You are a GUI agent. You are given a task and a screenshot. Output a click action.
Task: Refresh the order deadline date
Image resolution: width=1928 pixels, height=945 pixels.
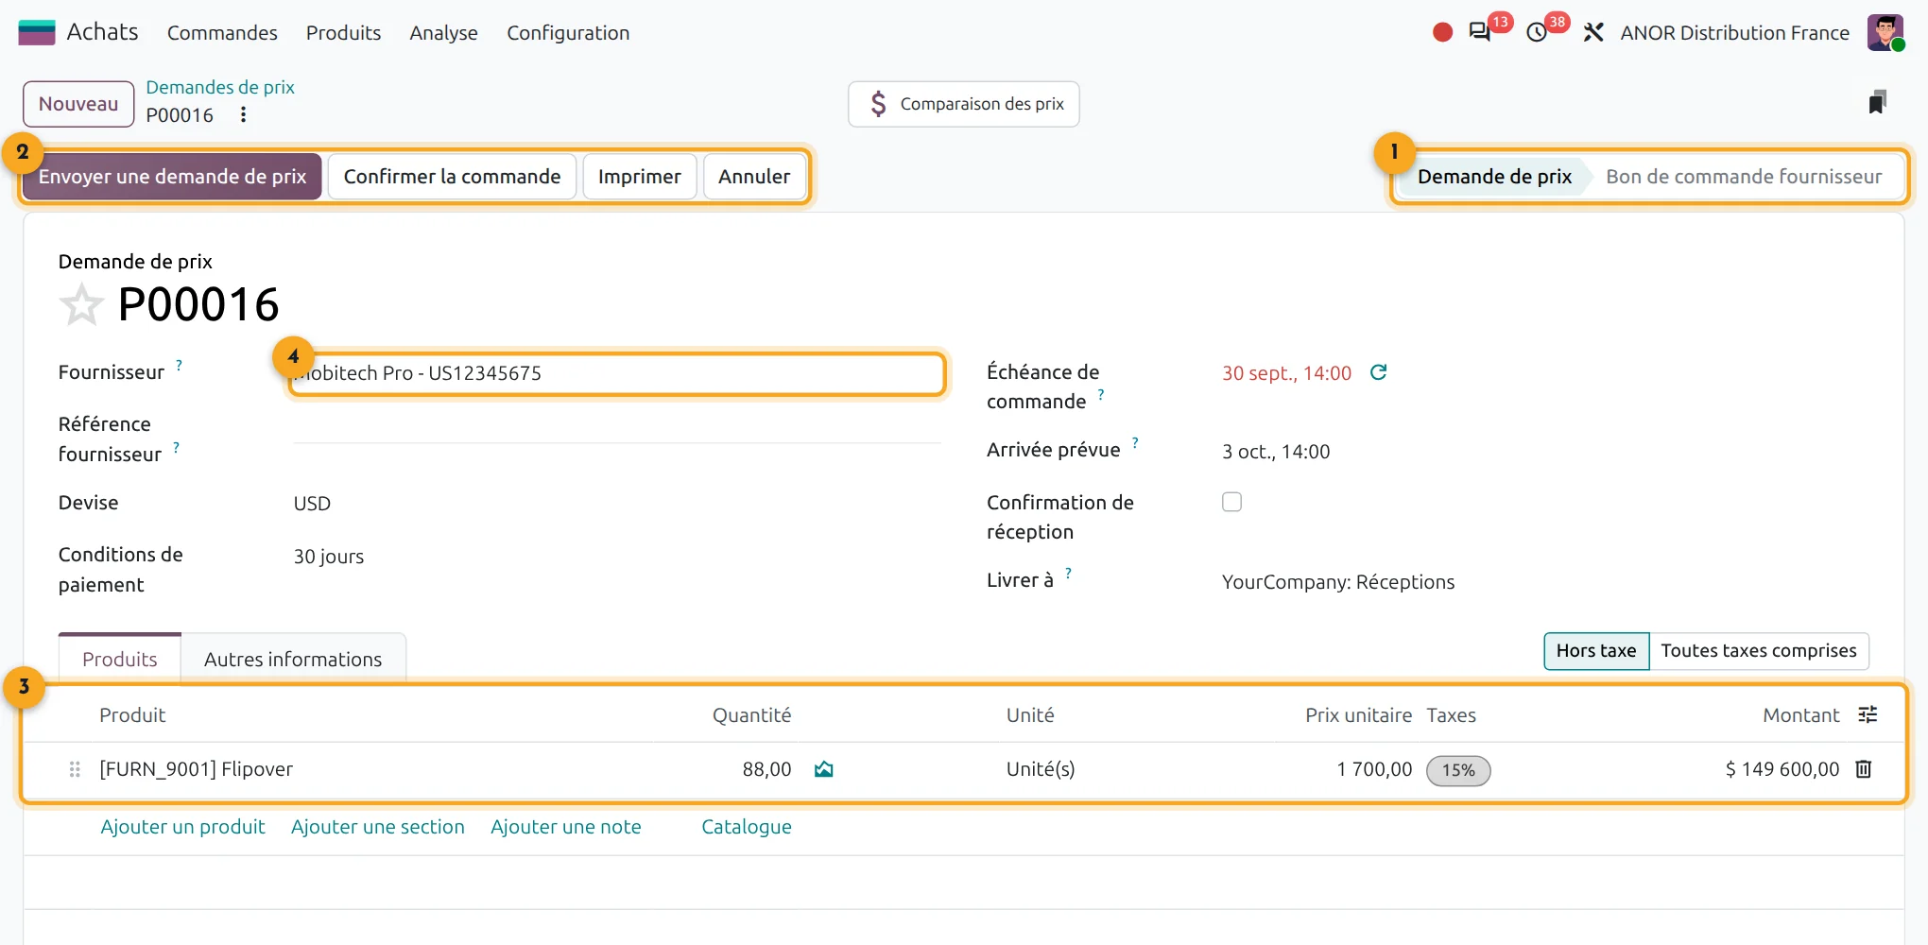(x=1379, y=372)
